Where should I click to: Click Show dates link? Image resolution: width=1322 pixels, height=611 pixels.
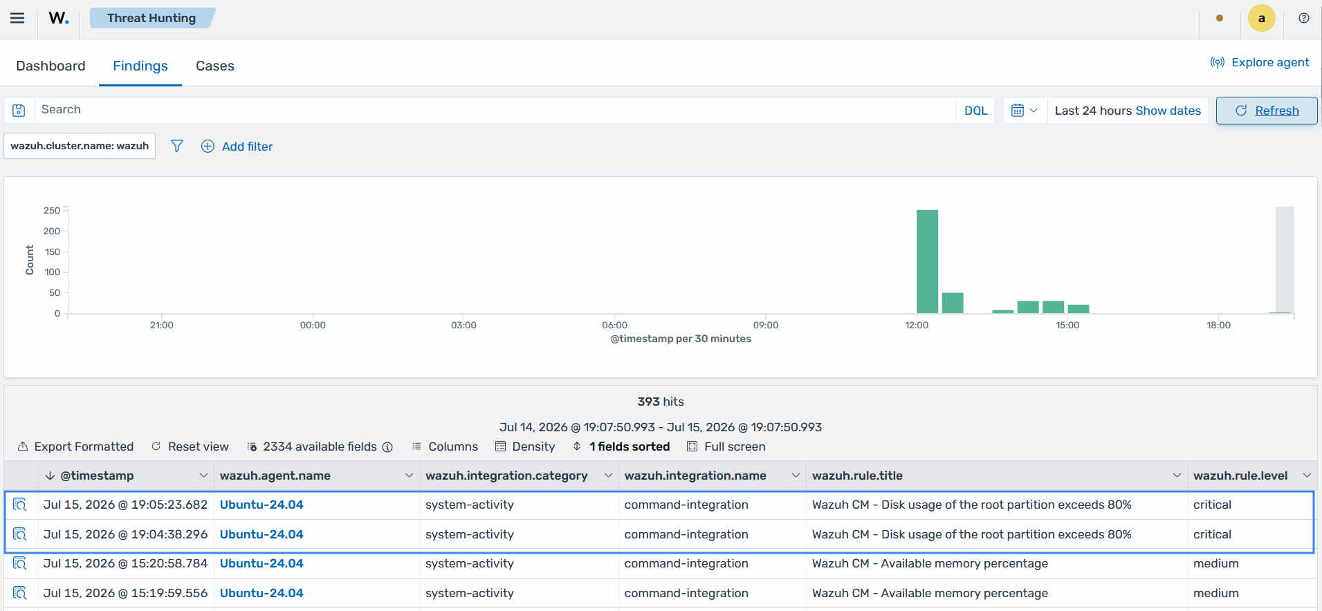pos(1168,111)
